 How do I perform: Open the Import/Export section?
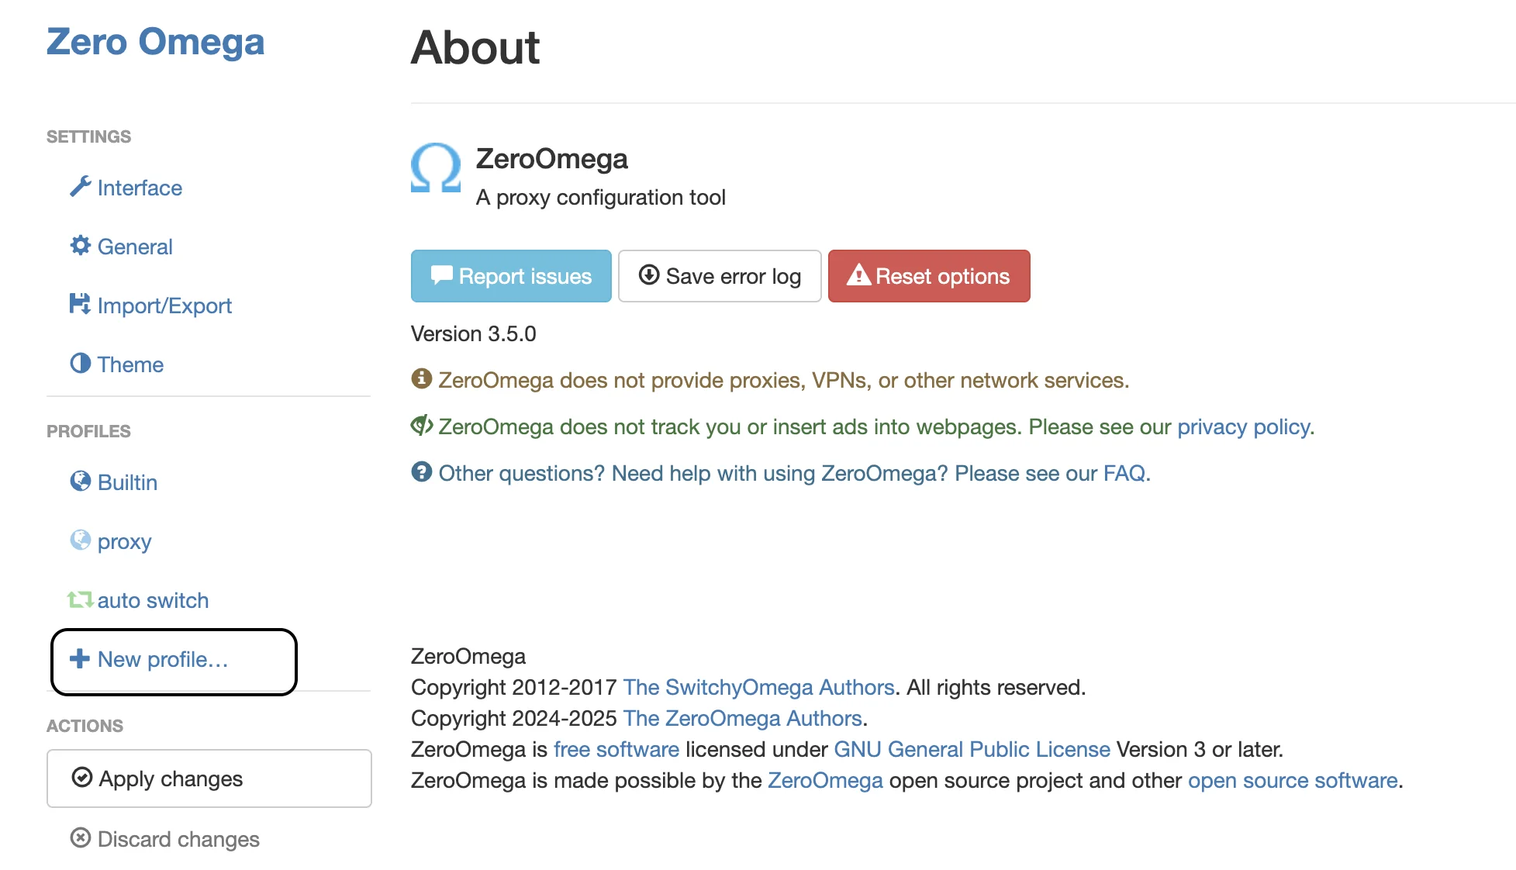click(x=164, y=306)
